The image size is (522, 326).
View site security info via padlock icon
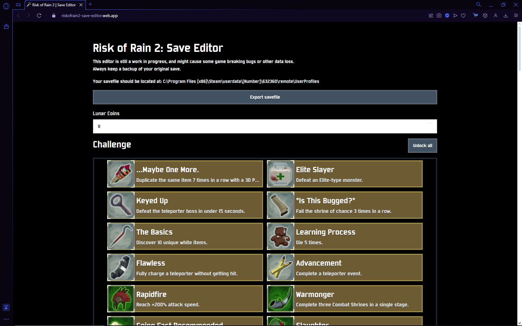coord(54,16)
